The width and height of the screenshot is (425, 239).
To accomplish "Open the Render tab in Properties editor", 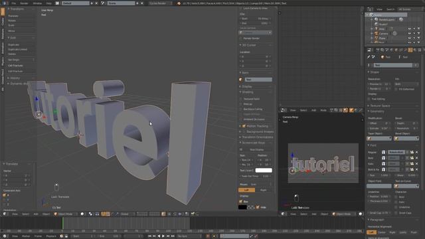I will [x=377, y=50].
